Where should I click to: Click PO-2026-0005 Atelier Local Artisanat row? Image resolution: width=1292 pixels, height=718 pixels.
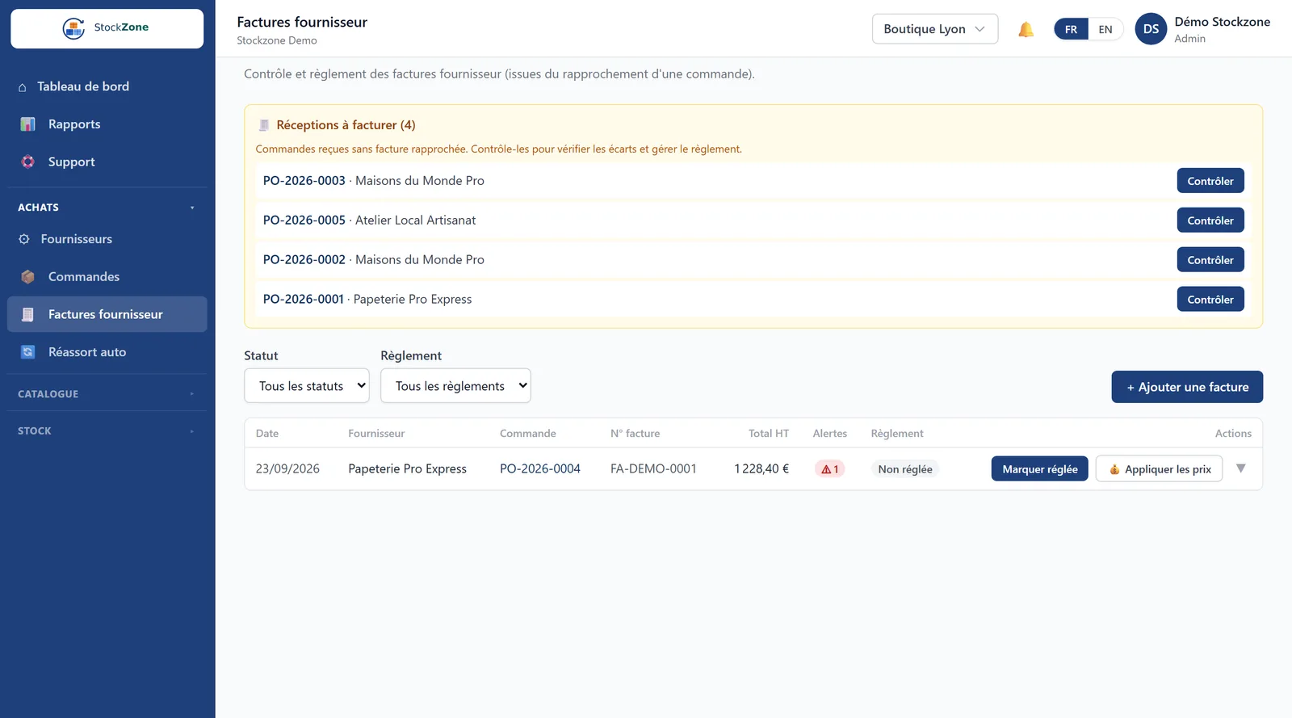pyautogui.click(x=753, y=220)
